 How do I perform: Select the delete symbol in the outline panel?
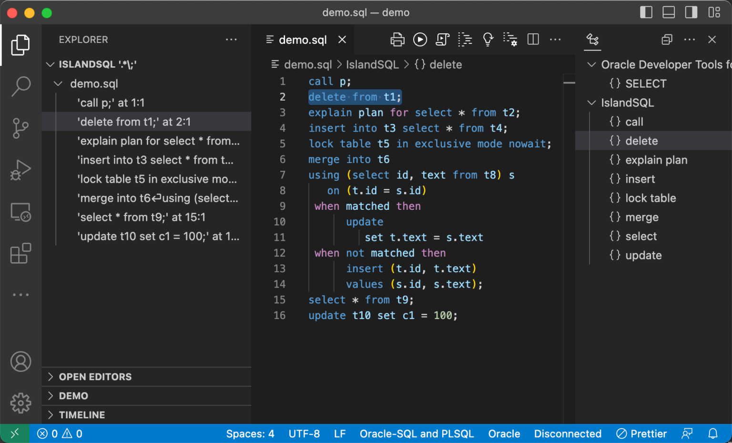point(641,140)
